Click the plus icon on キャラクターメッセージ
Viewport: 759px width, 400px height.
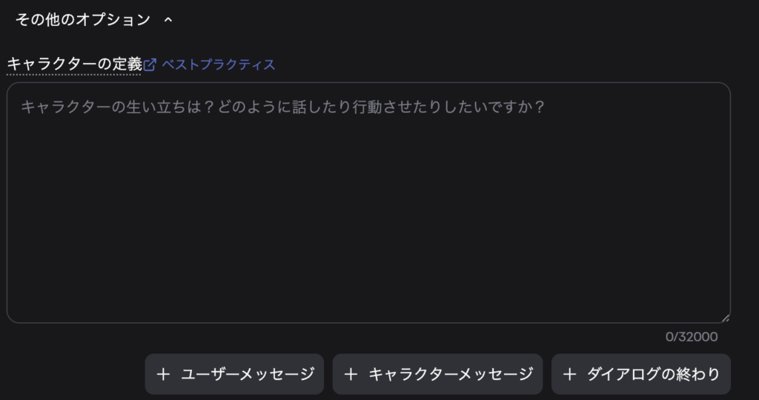[351, 374]
